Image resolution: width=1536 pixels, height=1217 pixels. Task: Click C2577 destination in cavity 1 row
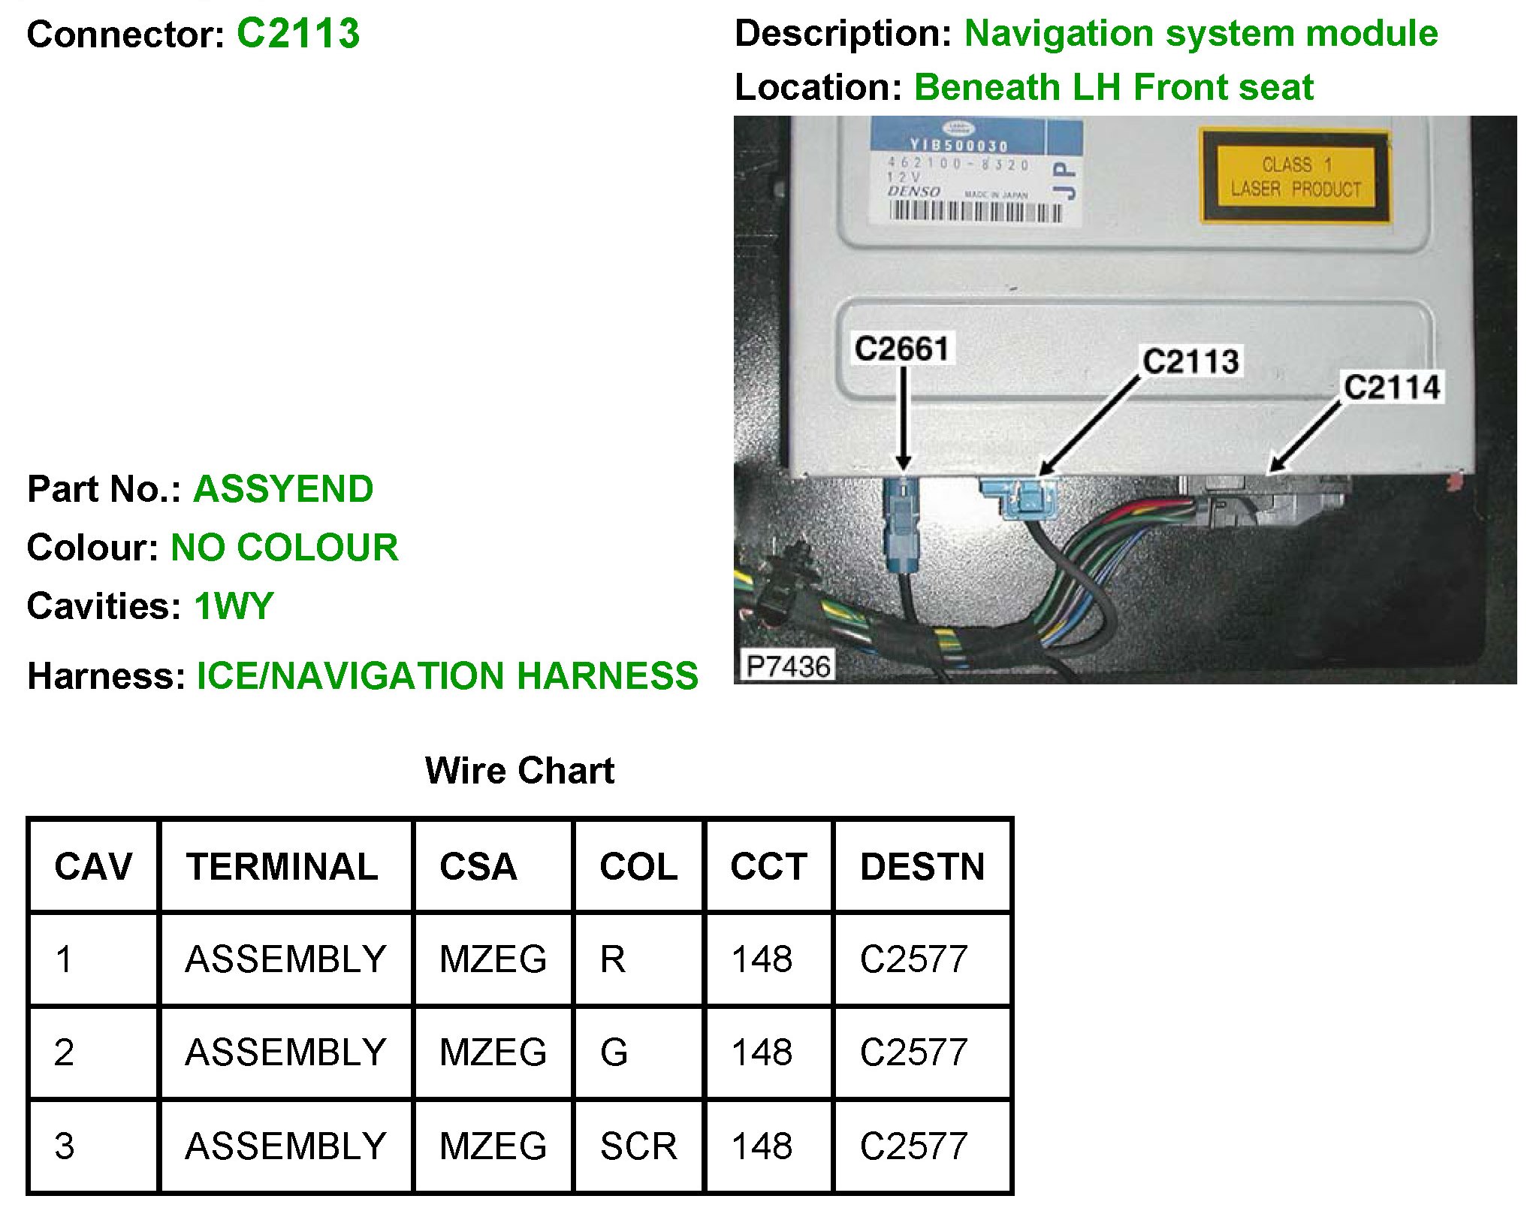[913, 959]
